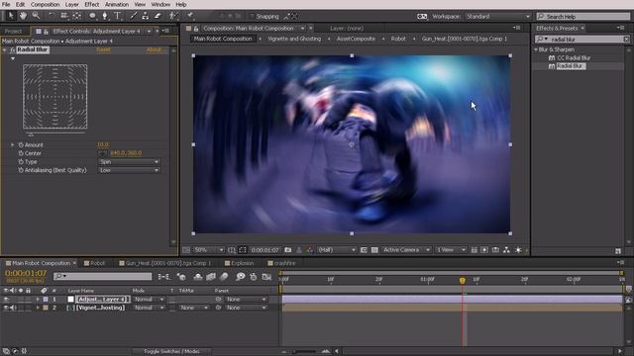
Task: Select the Ellipse shape tool
Action: tap(92, 16)
